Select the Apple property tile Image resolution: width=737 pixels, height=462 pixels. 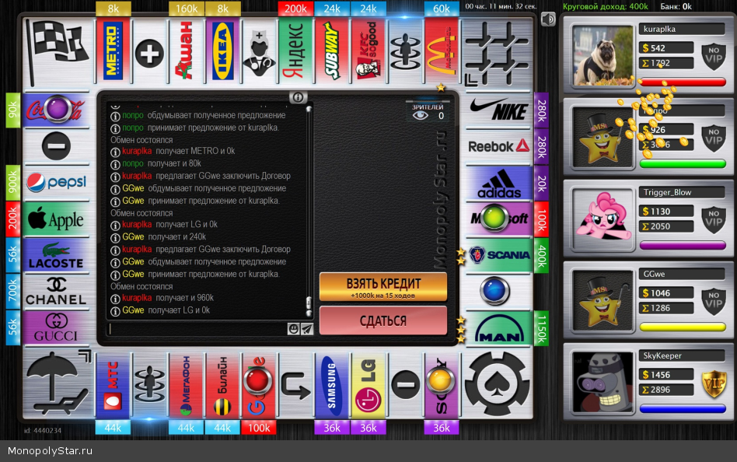tap(57, 219)
